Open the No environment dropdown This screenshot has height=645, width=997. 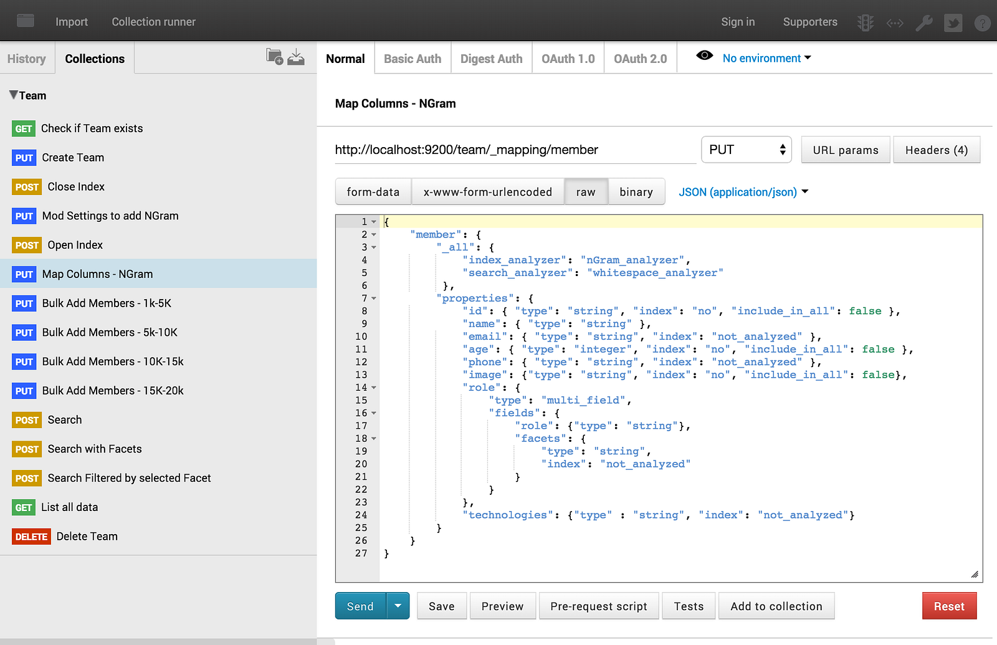pos(766,58)
